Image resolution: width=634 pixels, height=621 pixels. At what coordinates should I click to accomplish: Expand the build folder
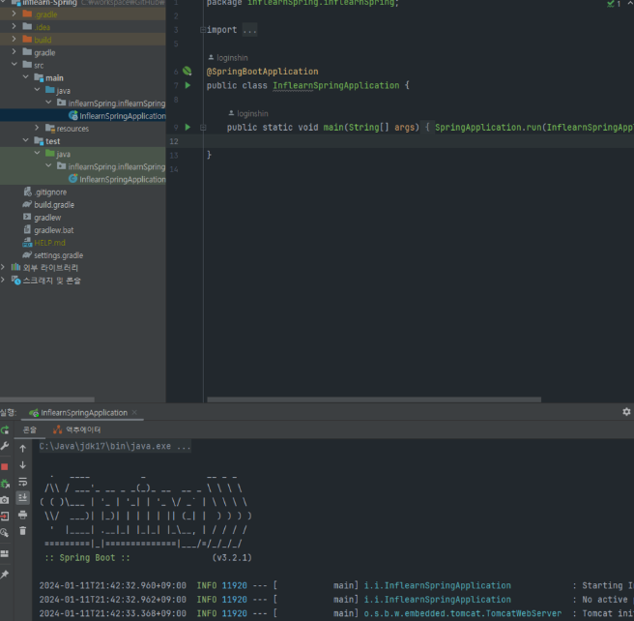click(x=14, y=40)
